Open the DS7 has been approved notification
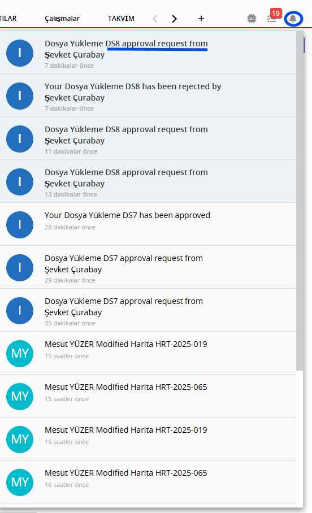312x513 pixels. [148, 224]
